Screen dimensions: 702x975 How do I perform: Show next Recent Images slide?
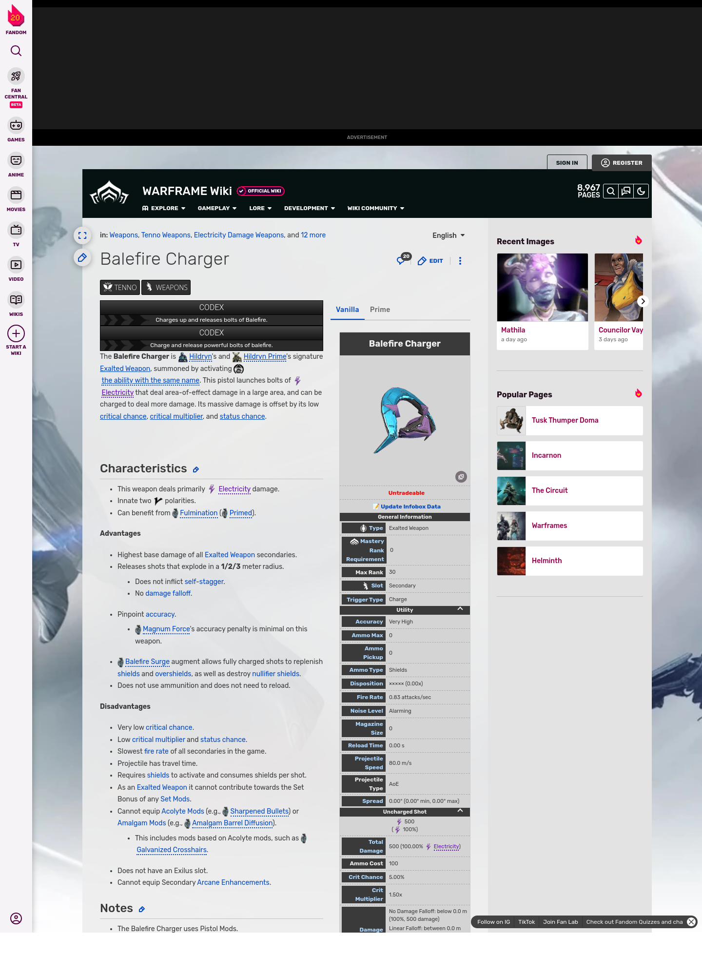tap(643, 301)
